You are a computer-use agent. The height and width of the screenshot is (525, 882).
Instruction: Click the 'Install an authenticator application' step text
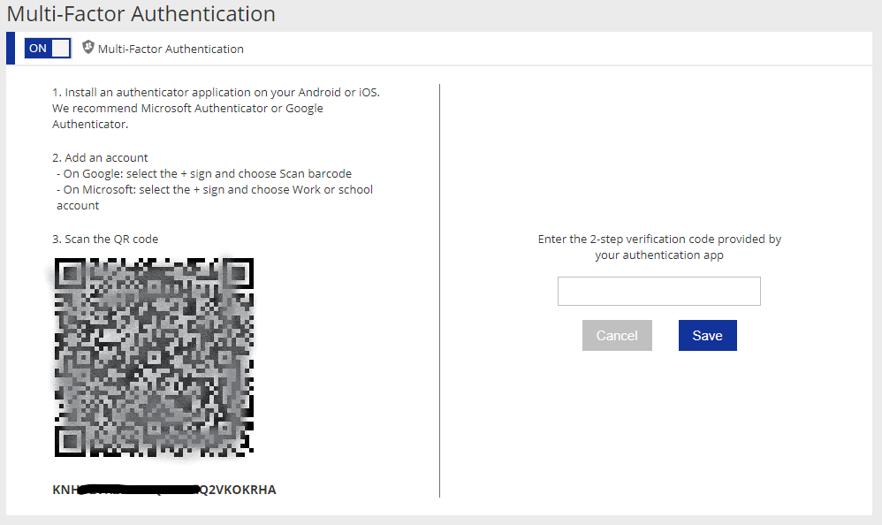point(216,108)
